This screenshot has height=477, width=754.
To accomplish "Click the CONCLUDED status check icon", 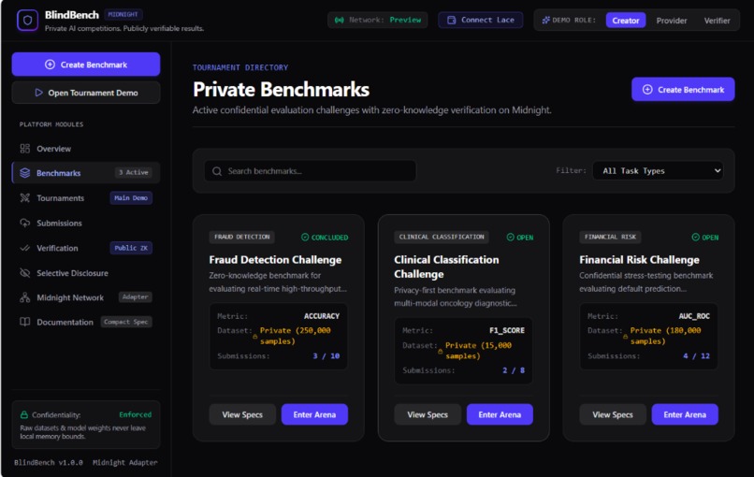I will 305,237.
